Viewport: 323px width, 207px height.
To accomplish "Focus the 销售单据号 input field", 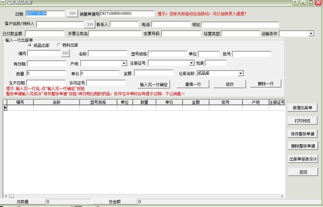I will click(127, 14).
